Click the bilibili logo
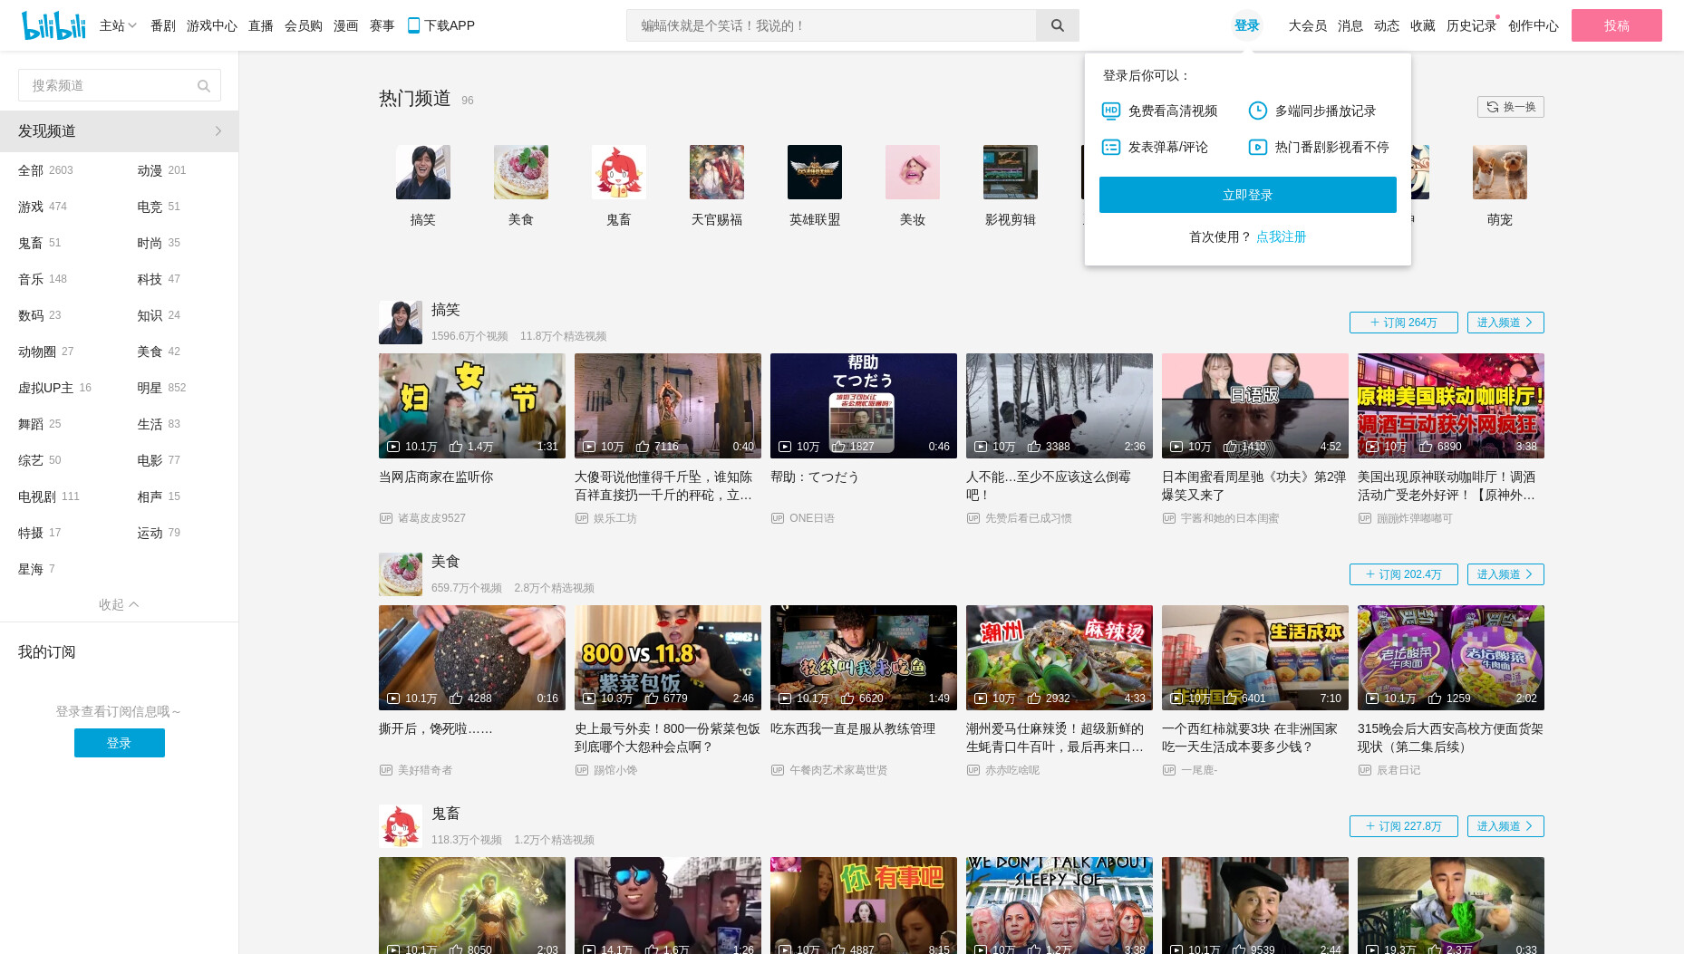Viewport: 1684px width, 954px height. click(x=53, y=25)
